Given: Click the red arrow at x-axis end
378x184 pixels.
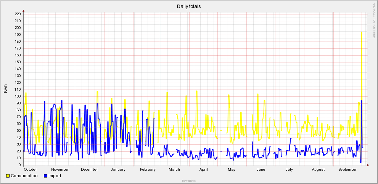Looking at the screenshot, I should tap(368, 165).
